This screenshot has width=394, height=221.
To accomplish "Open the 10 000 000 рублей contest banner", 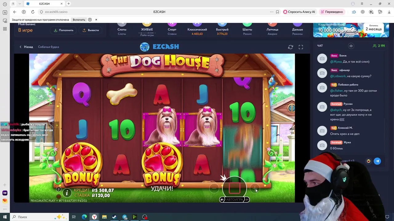I will pyautogui.click(x=351, y=30).
